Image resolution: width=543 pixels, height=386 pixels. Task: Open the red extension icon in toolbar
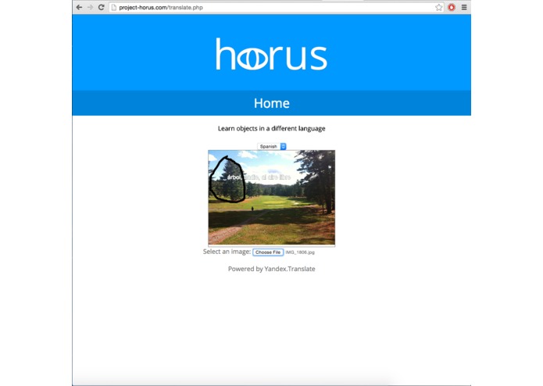click(x=452, y=7)
